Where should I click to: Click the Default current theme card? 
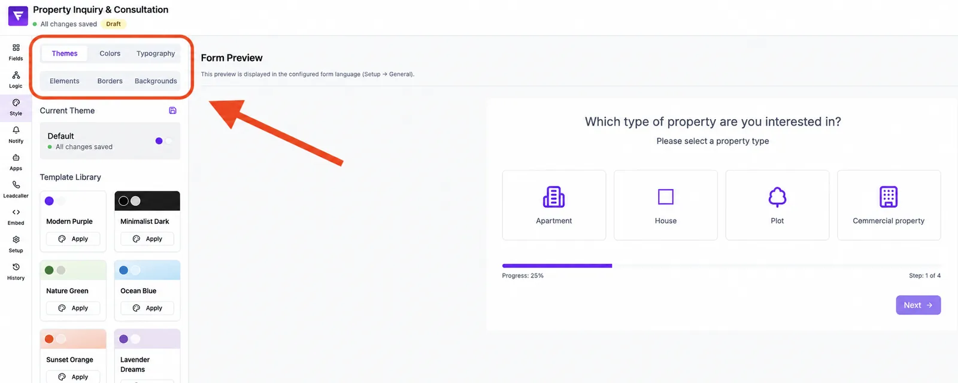(110, 141)
